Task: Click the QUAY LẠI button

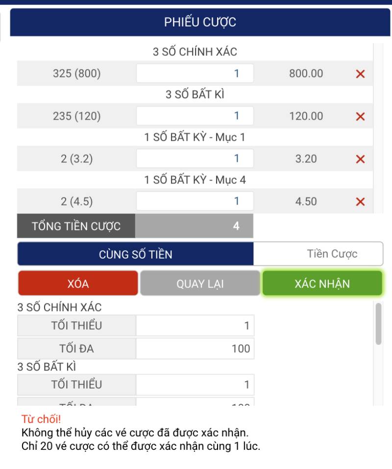Action: (x=200, y=284)
